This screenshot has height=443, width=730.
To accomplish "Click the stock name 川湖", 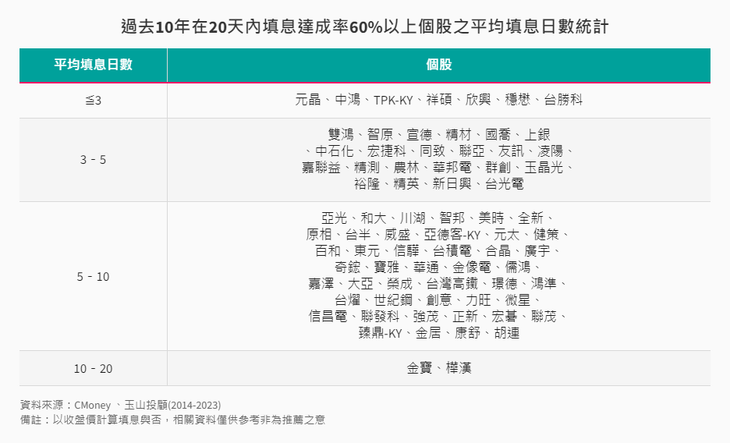I will (412, 218).
